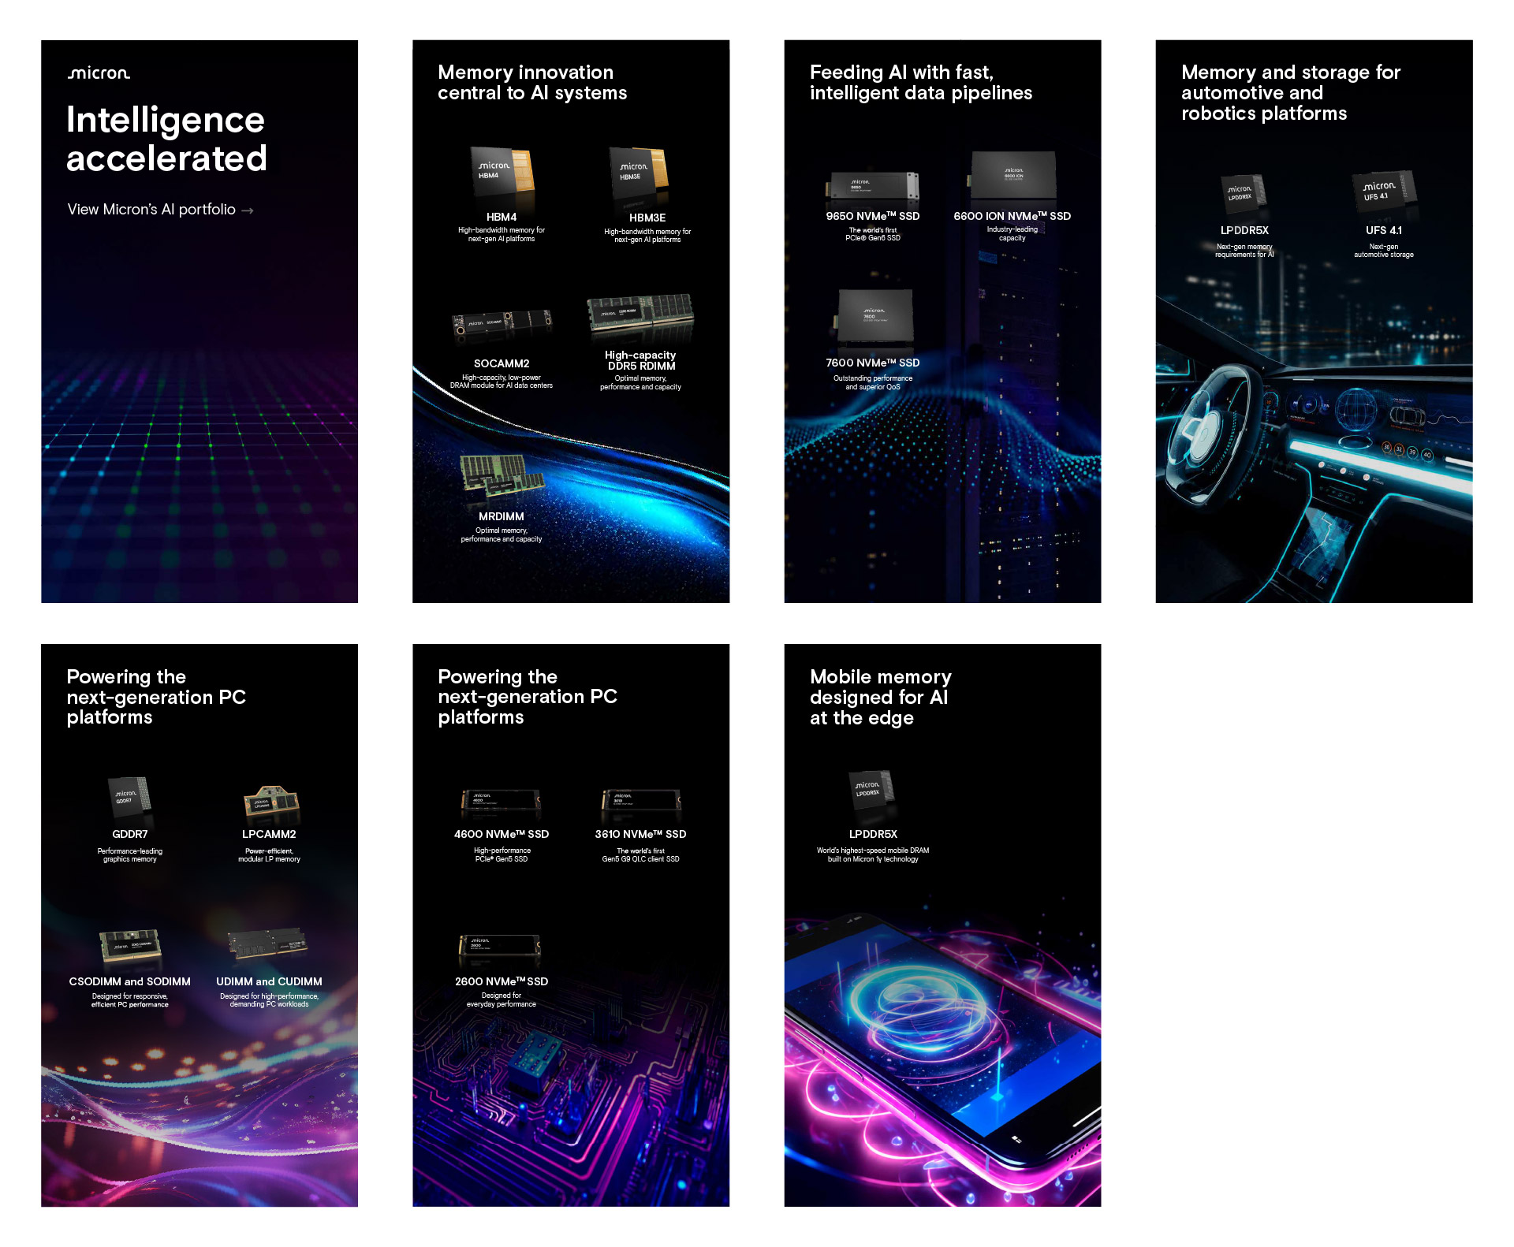Click the automotive LPDDR5X chip icon
1514x1247 pixels.
point(1244,193)
